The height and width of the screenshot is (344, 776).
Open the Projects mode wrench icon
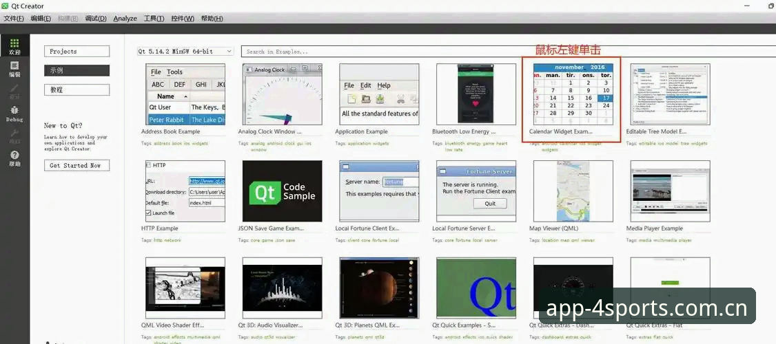click(15, 136)
